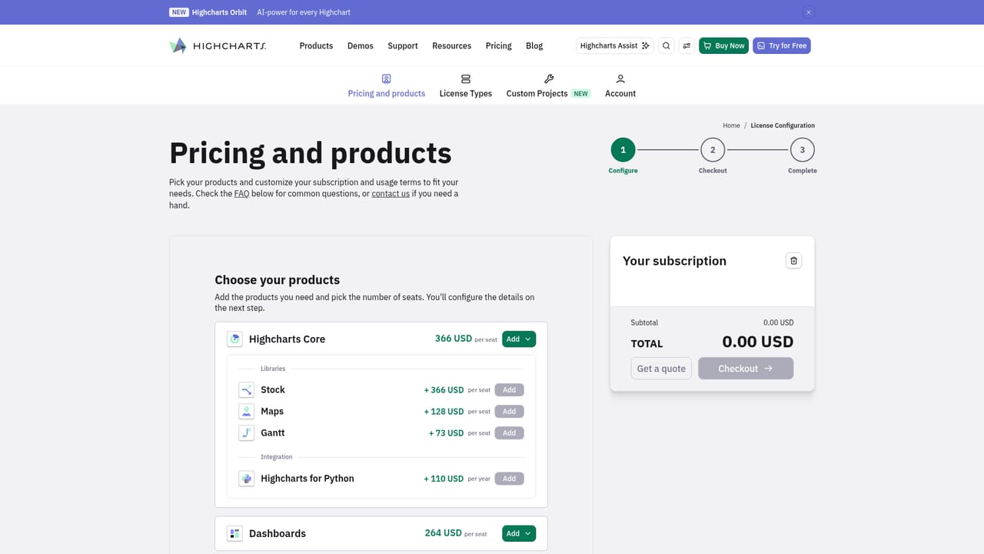Add the Gantt library
Image resolution: width=984 pixels, height=554 pixels.
(x=509, y=433)
